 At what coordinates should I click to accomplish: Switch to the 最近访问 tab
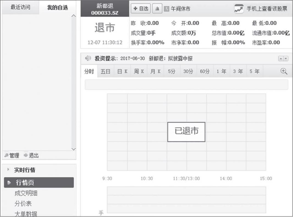(x=20, y=7)
